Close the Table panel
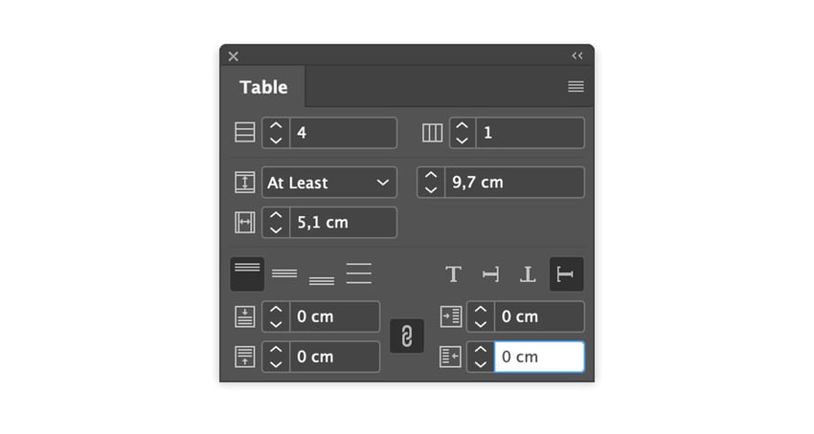814x434 pixels. 234,56
